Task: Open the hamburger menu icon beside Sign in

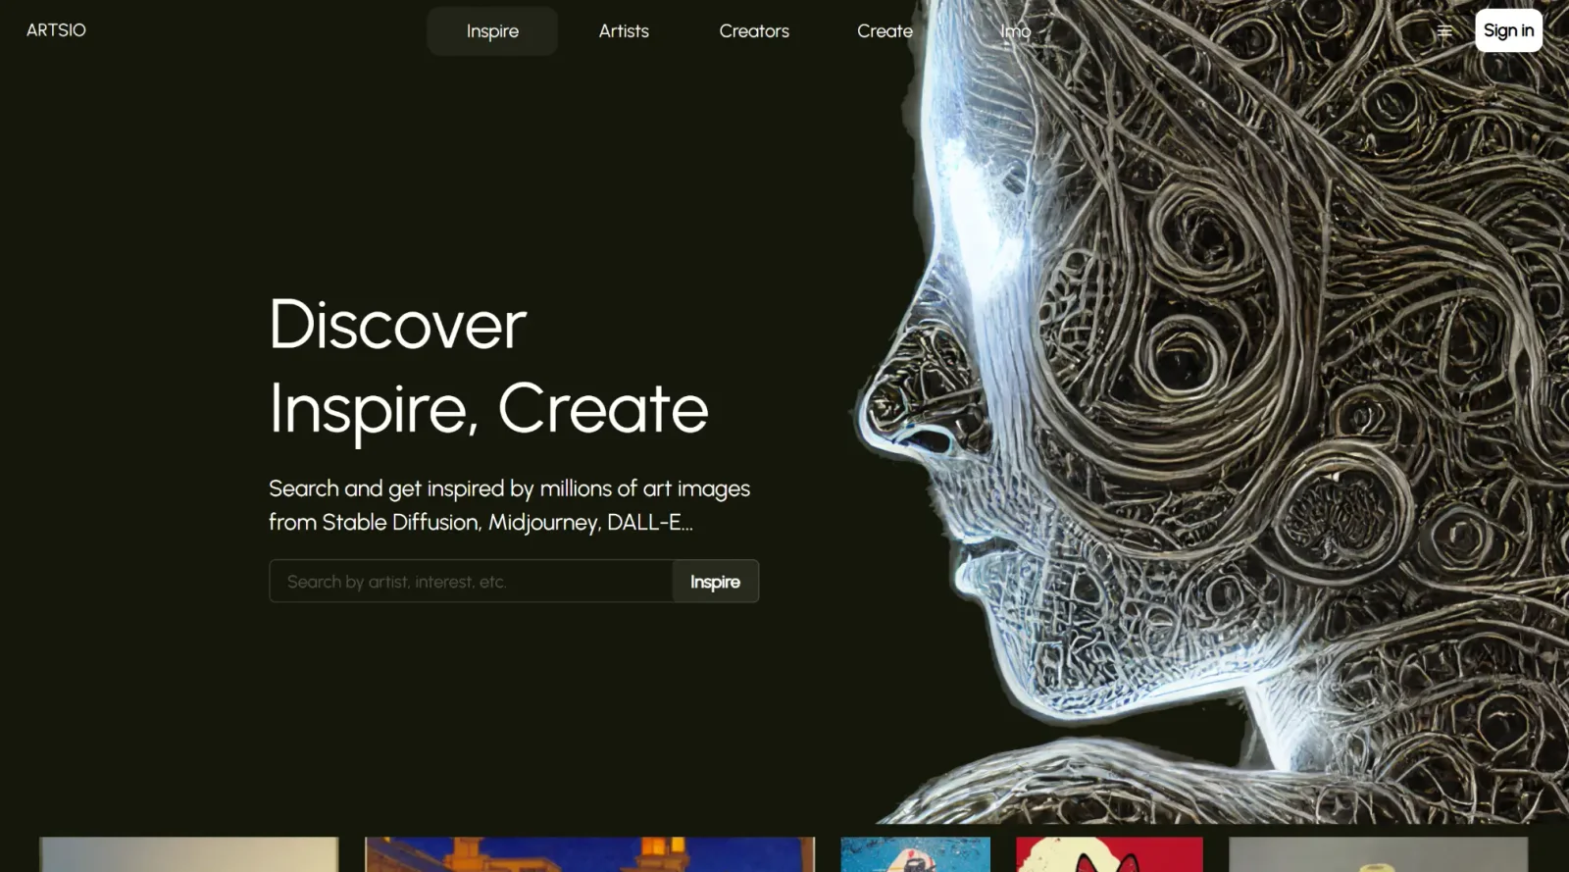Action: coord(1444,31)
